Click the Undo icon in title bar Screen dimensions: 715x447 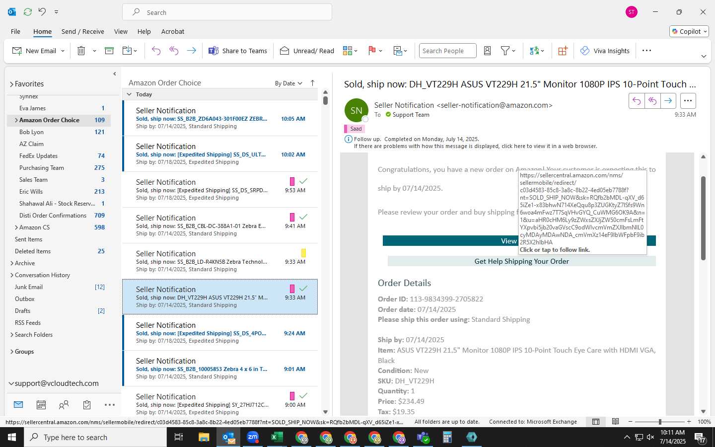(x=42, y=12)
